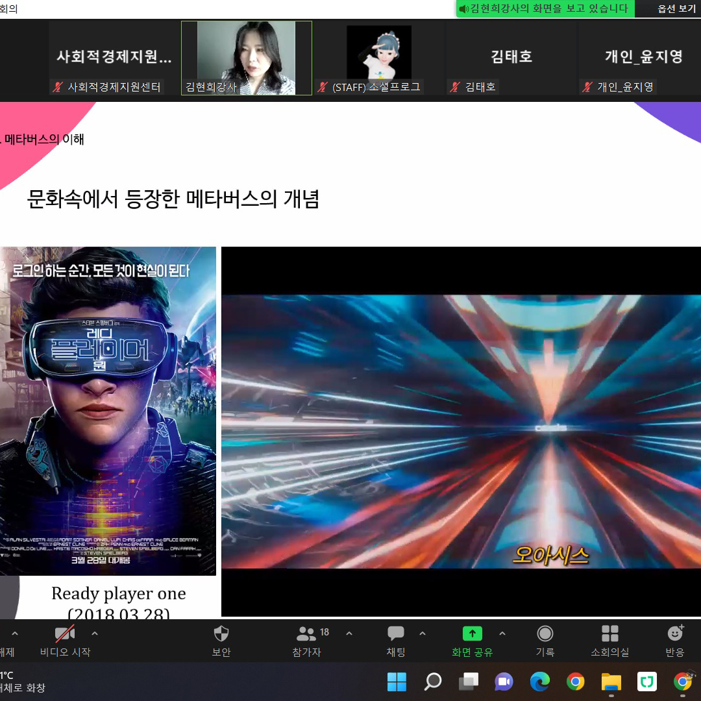This screenshot has width=701, height=701.
Task: Expand the chat options arrow
Action: click(x=423, y=633)
